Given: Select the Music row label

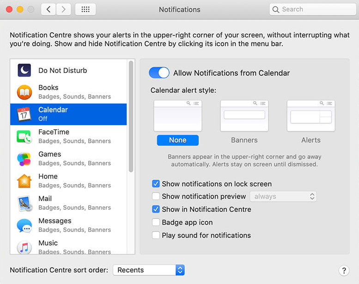Looking at the screenshot, I should [48, 243].
